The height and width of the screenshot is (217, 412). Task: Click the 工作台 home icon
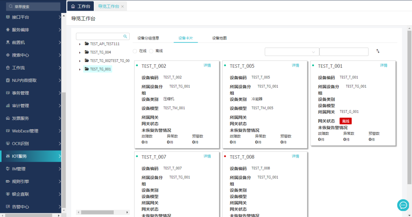(x=73, y=6)
